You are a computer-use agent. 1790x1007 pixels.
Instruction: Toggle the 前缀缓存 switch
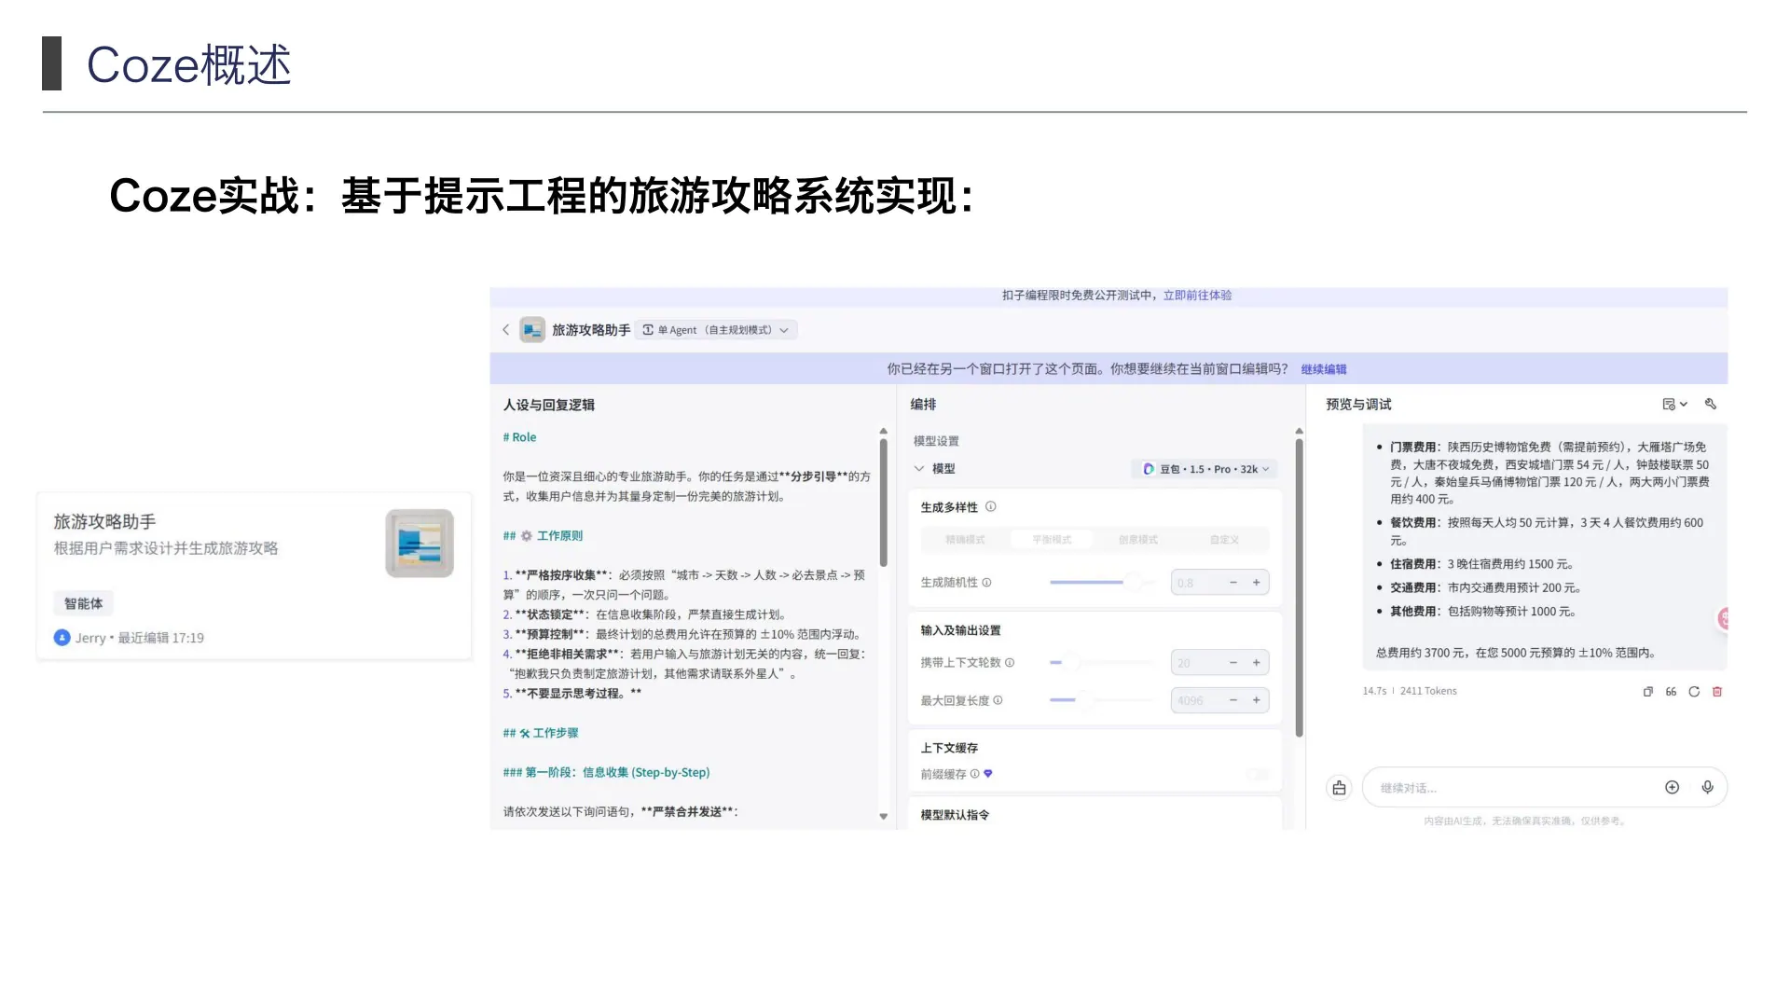(x=1258, y=774)
